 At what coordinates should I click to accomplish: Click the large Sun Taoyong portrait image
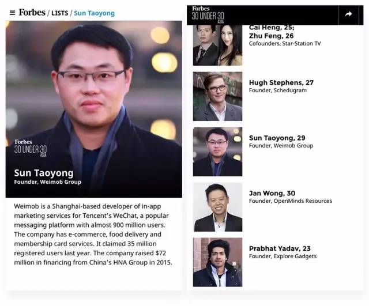(93, 109)
